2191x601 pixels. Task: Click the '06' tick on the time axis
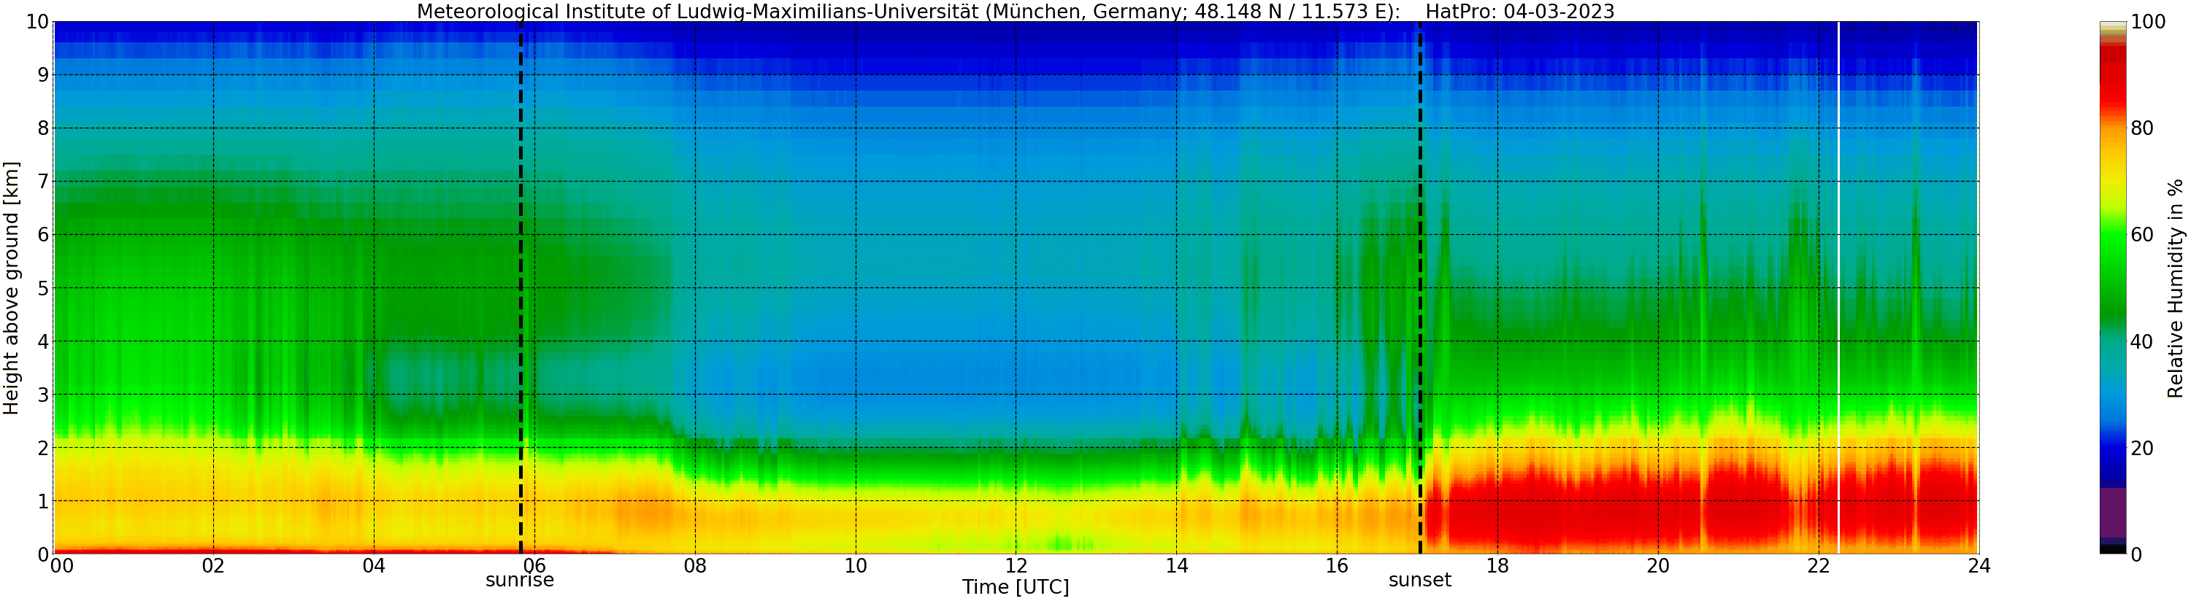pos(534,566)
